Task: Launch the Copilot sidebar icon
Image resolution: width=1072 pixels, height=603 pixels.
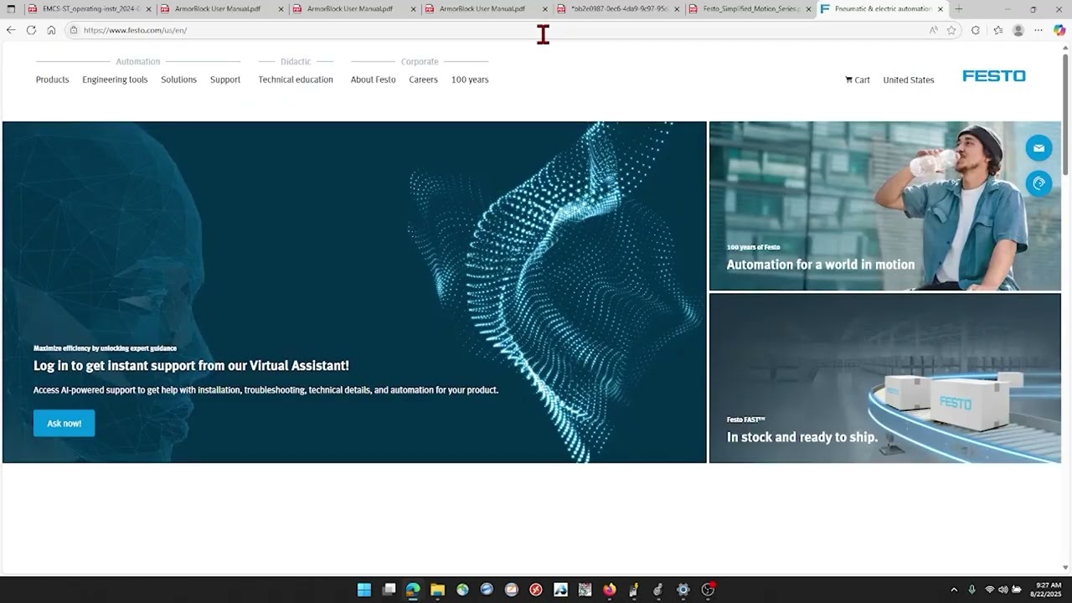Action: tap(1059, 30)
